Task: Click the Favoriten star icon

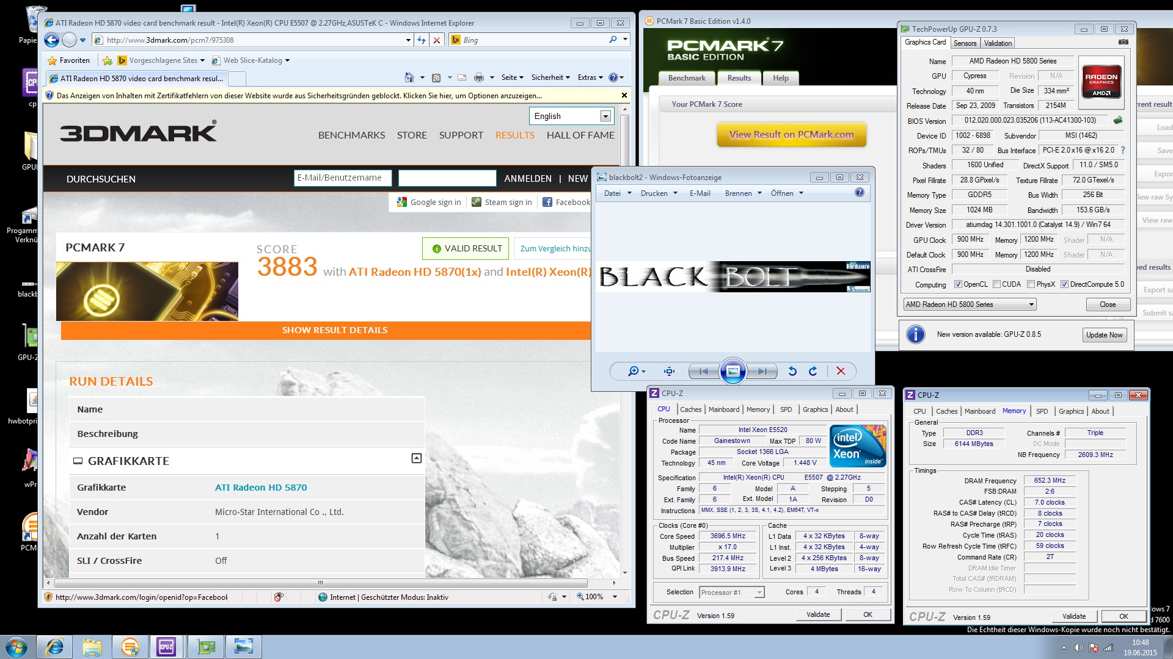Action: tap(53, 60)
